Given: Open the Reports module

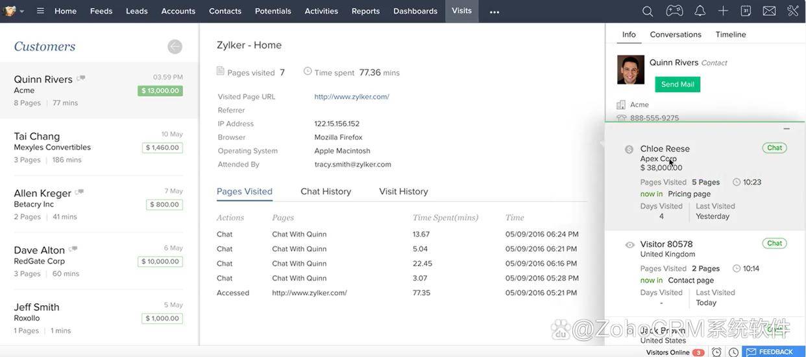Looking at the screenshot, I should pos(366,11).
